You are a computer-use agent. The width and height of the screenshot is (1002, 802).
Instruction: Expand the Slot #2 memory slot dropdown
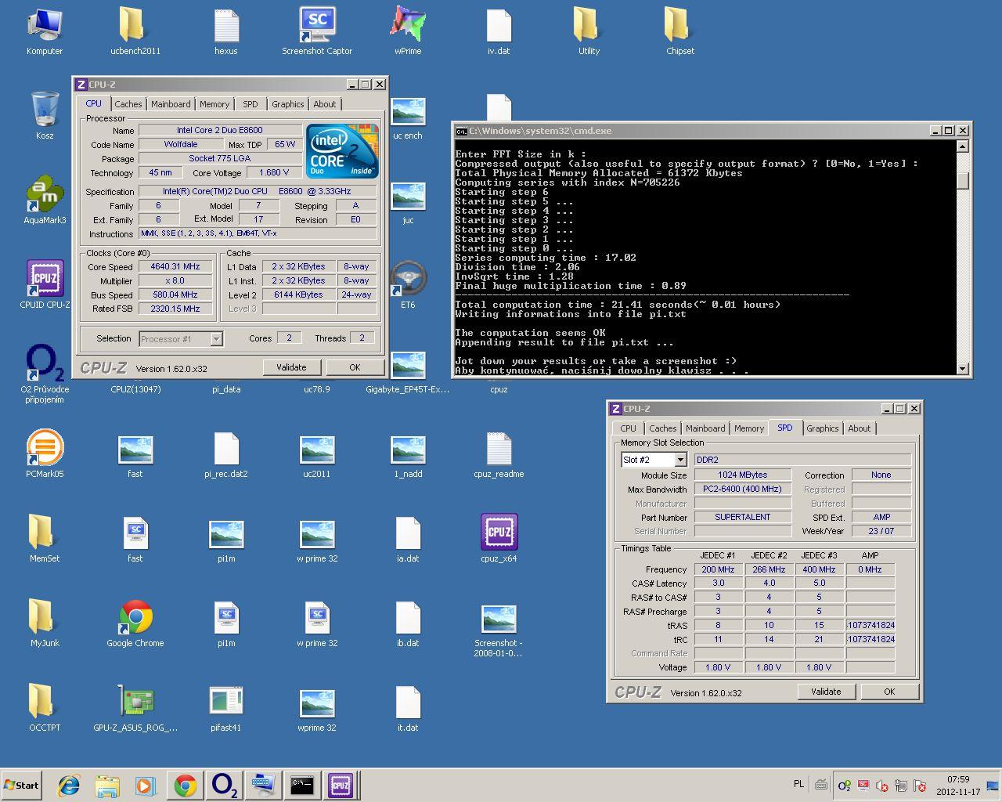click(x=680, y=460)
